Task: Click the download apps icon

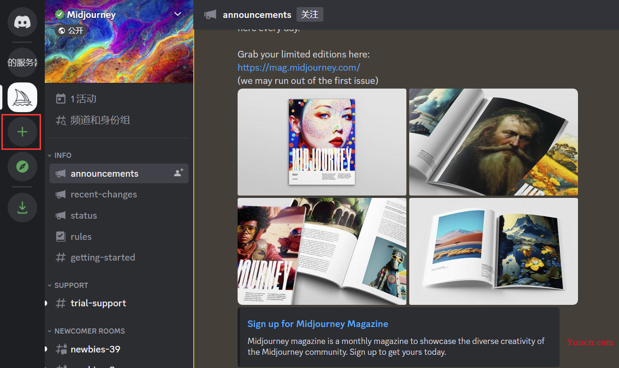Action: tap(22, 207)
